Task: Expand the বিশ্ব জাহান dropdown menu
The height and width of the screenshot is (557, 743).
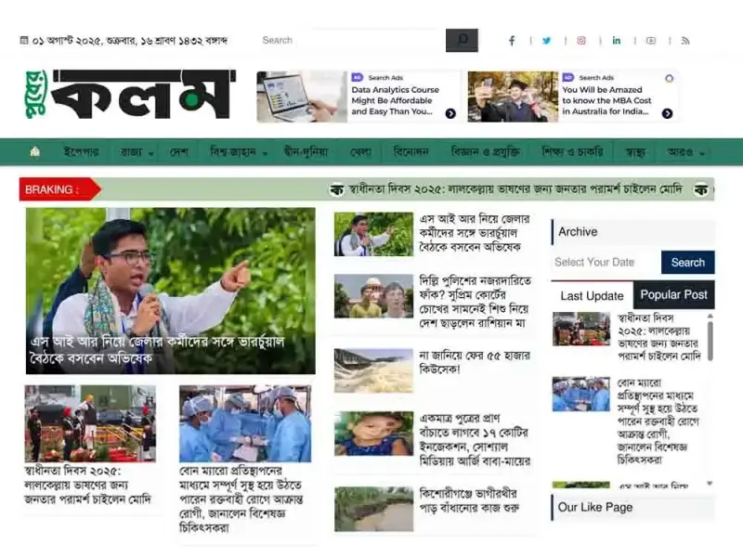Action: [239, 152]
